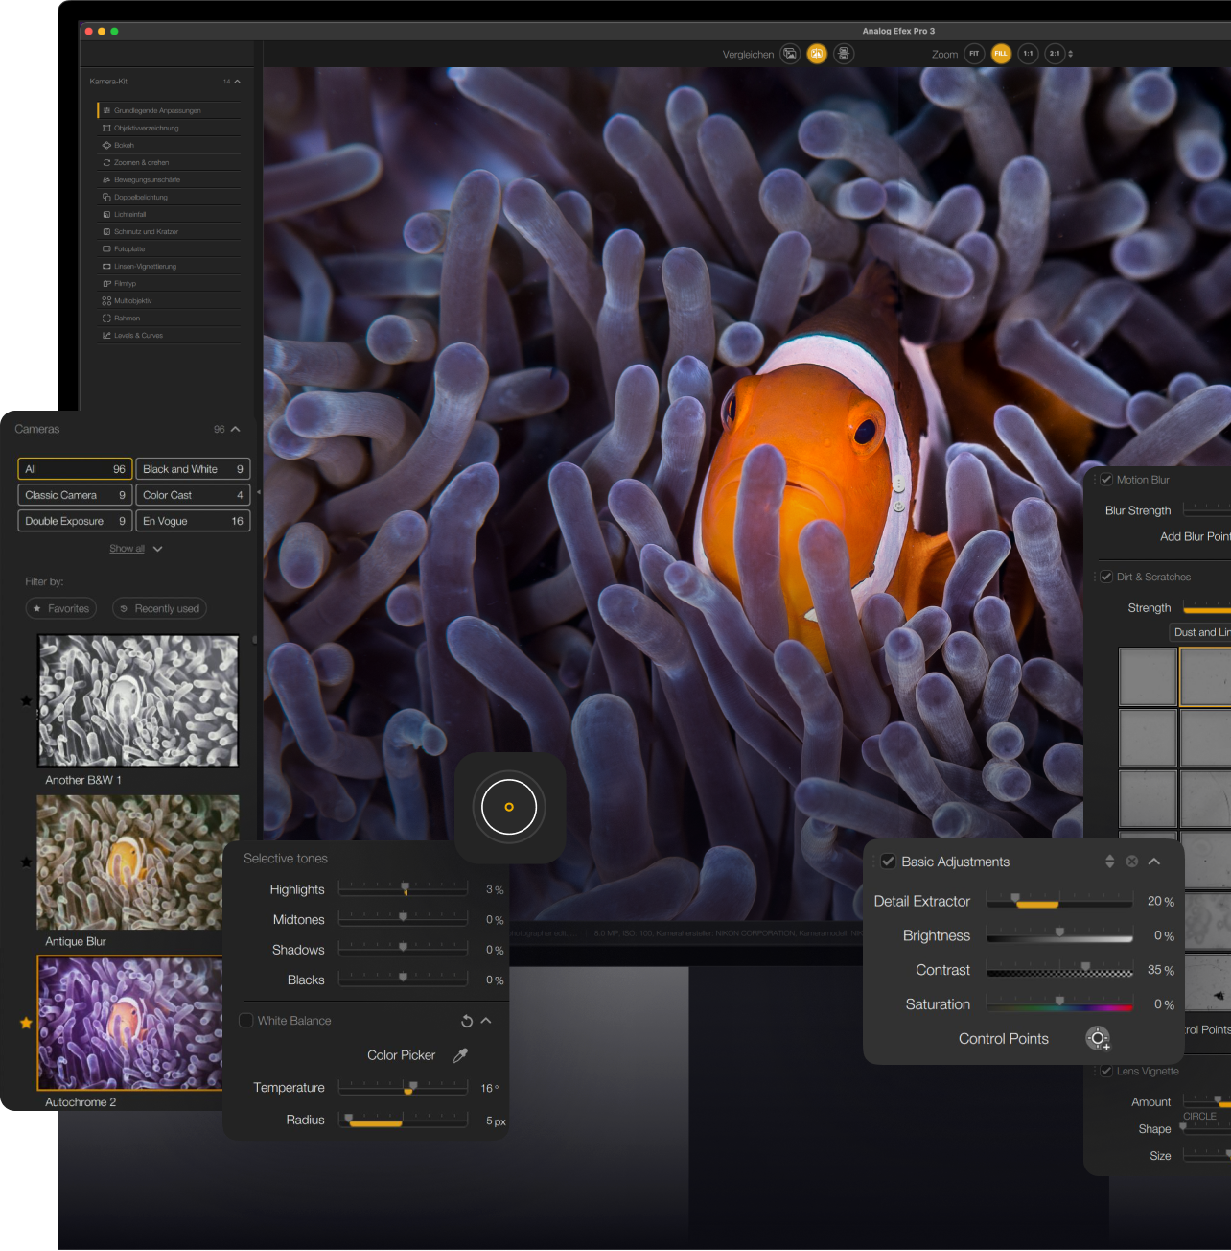Reset the White Balance settings
The height and width of the screenshot is (1251, 1231).
(x=467, y=1021)
